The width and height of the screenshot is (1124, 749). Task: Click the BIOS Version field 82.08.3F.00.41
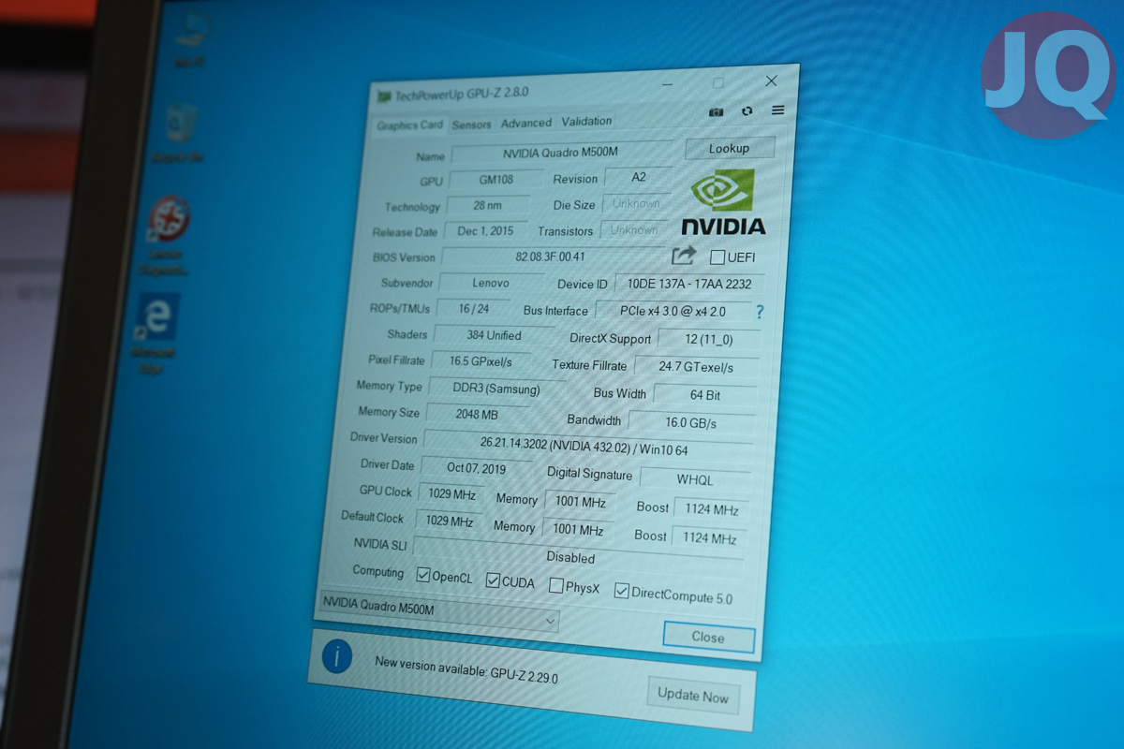[552, 256]
